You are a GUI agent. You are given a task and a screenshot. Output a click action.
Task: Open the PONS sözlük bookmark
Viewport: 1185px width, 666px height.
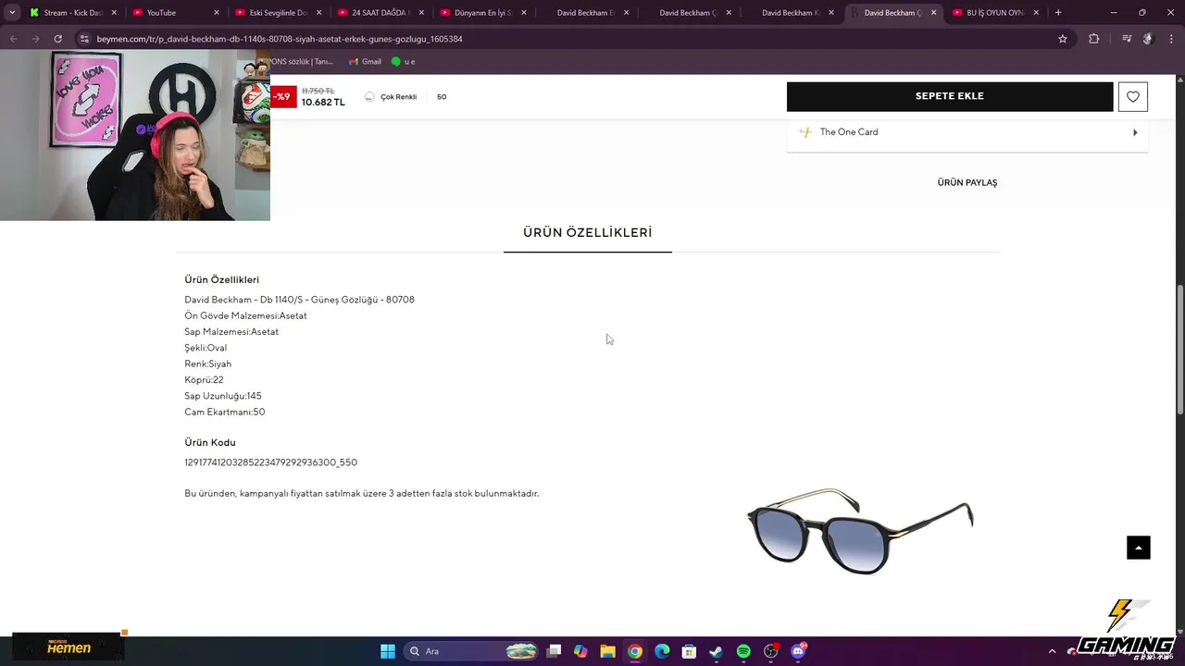[302, 62]
